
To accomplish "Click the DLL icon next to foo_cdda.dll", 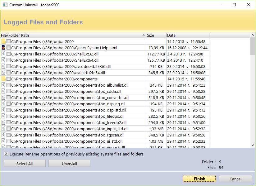I will click(x=3, y=91).
